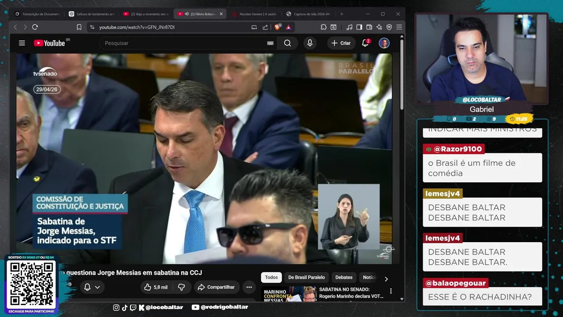563x317 pixels.
Task: Select De Brasil Paralelo filter chip
Action: point(307,277)
